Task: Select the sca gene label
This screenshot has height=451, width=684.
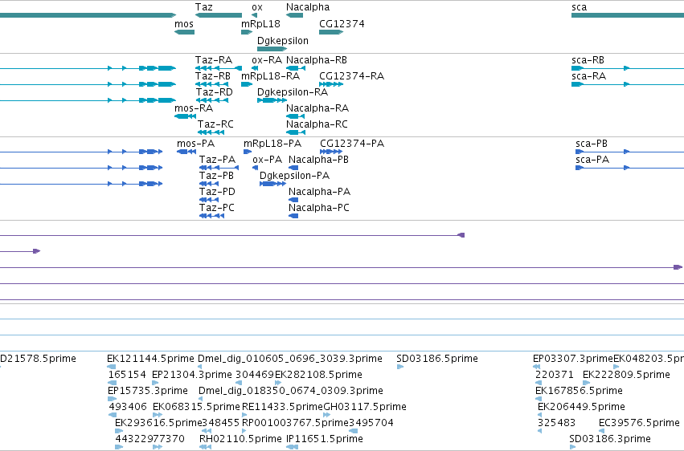Action: (579, 7)
